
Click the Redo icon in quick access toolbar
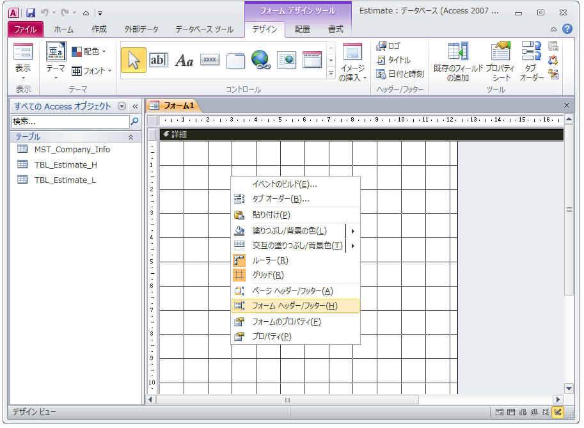(65, 13)
